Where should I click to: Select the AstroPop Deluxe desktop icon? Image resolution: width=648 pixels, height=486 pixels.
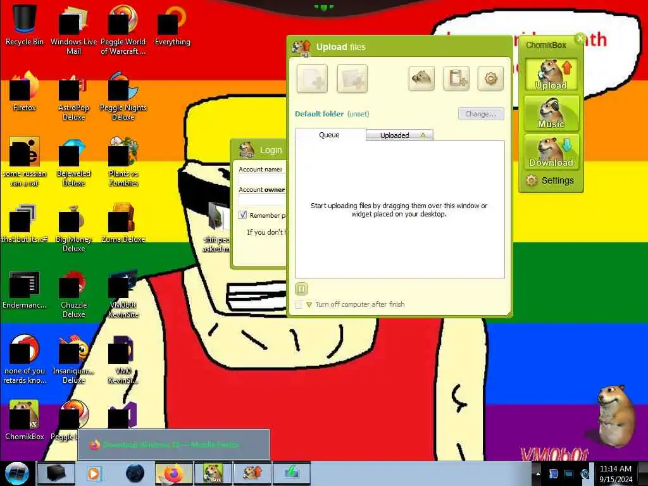tap(73, 96)
